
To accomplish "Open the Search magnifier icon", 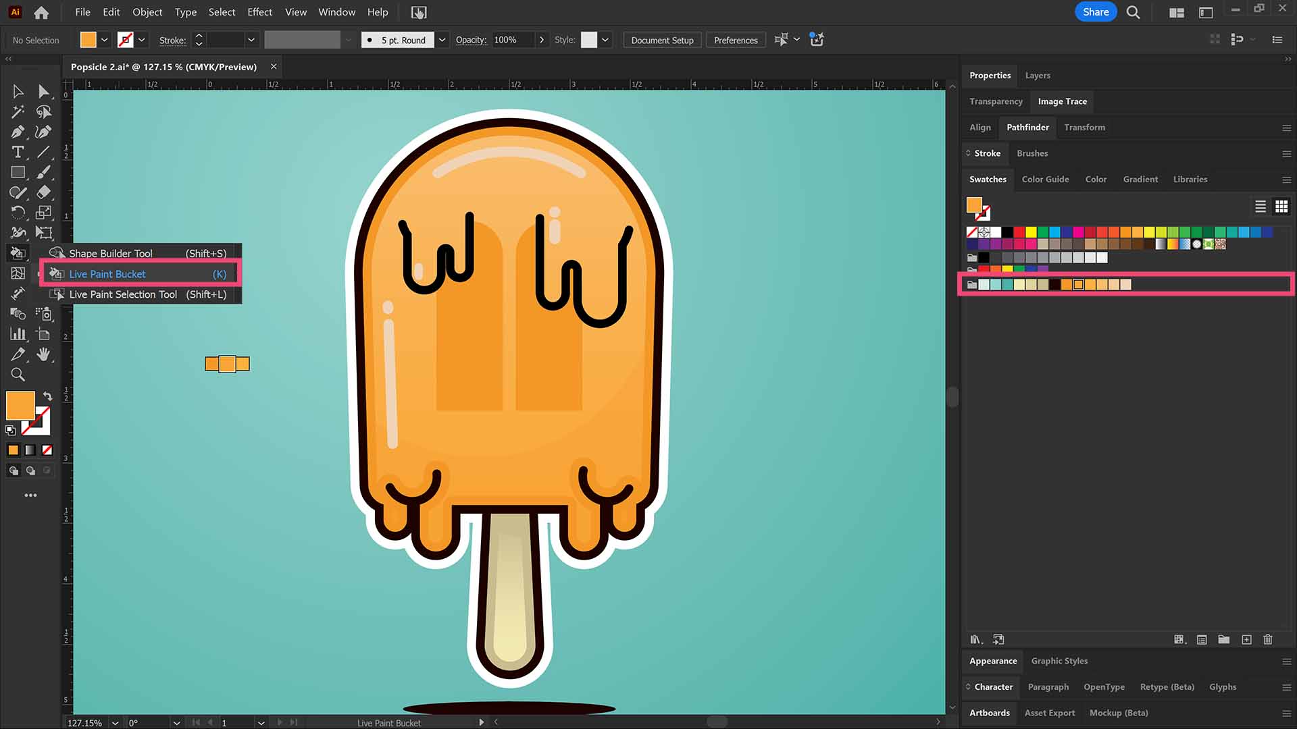I will coord(1134,12).
